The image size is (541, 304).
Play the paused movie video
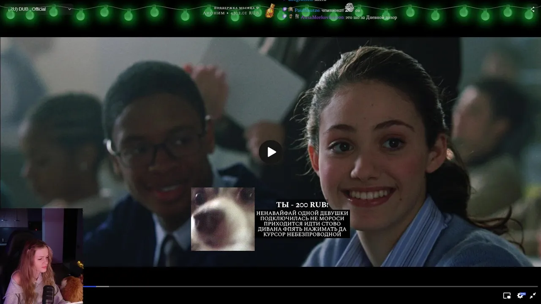270,152
